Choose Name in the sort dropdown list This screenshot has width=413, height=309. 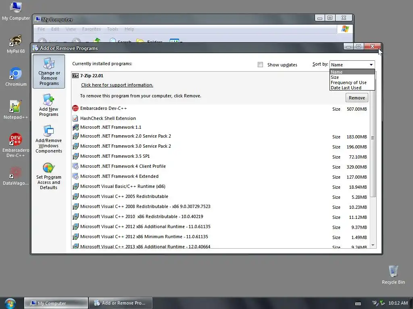click(x=352, y=72)
